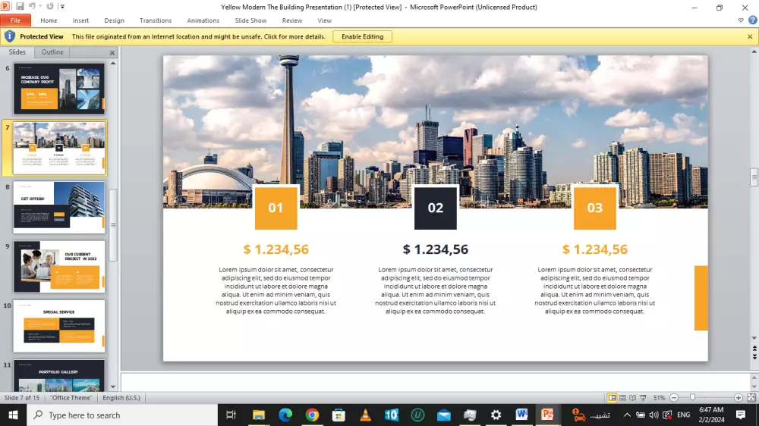Open PowerPoint Help question mark icon
Screen dimensions: 759x426
(752, 20)
